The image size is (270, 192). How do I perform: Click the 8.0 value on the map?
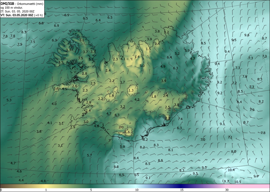(234, 152)
